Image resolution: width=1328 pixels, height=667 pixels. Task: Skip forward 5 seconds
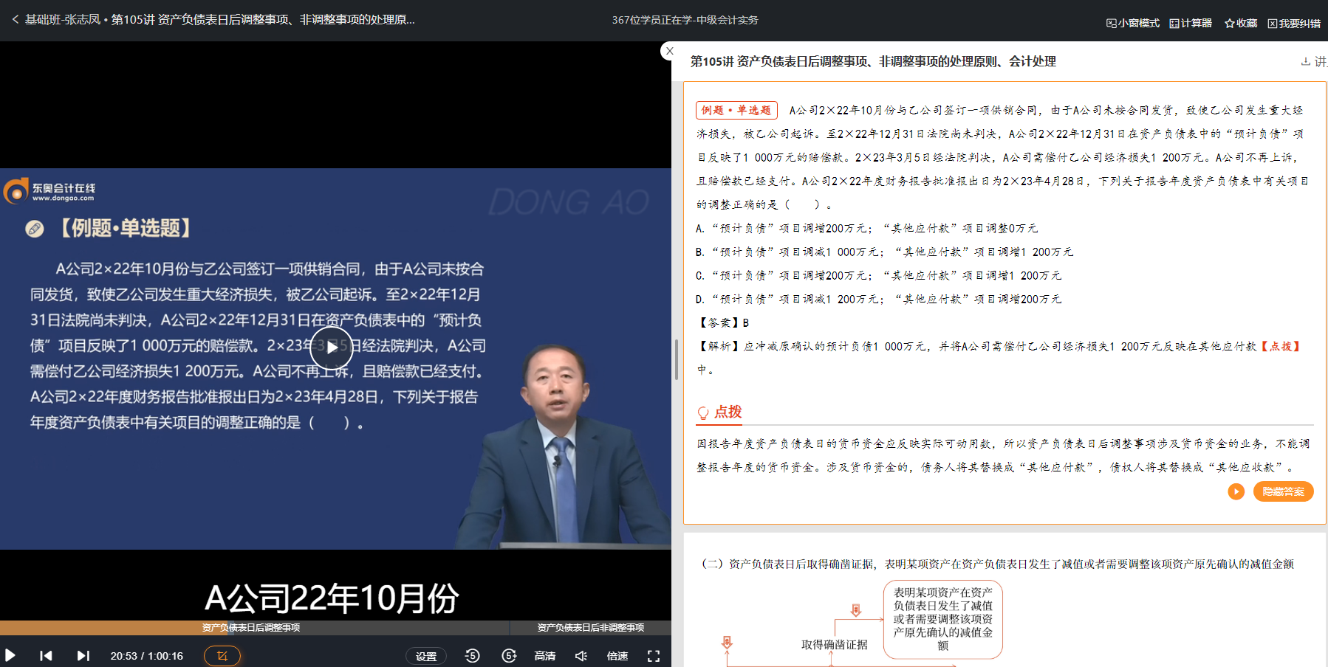point(509,655)
